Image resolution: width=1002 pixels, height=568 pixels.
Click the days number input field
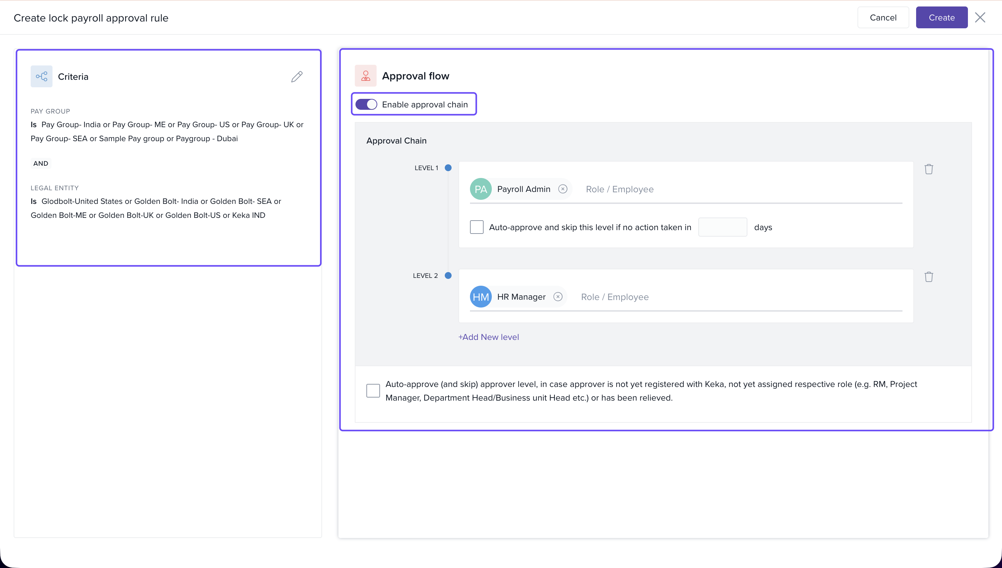pos(723,227)
